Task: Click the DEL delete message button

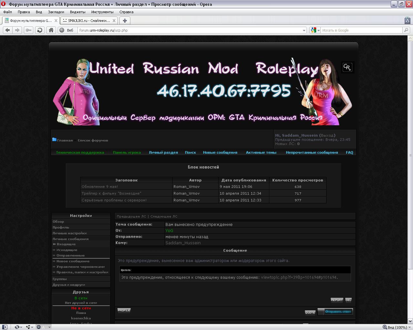Action: 348,300
